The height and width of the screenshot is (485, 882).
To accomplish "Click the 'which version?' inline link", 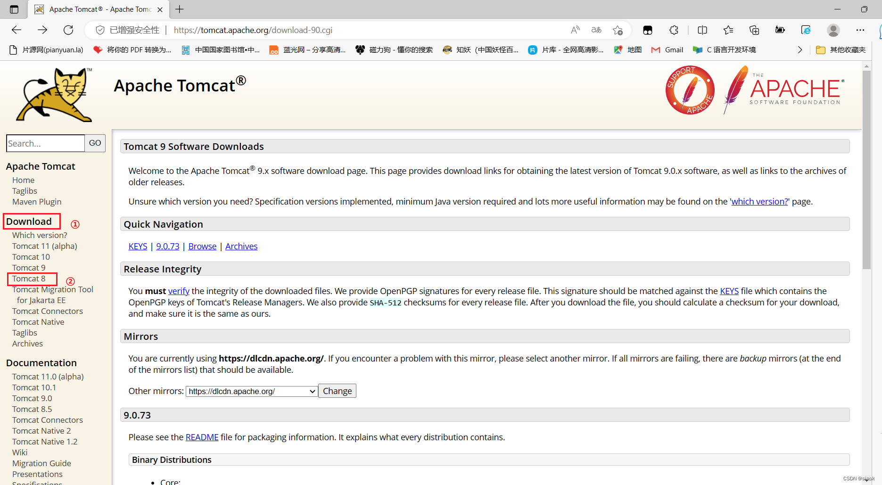I will pos(759,202).
